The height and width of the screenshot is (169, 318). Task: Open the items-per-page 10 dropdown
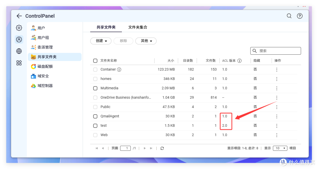point(280,148)
